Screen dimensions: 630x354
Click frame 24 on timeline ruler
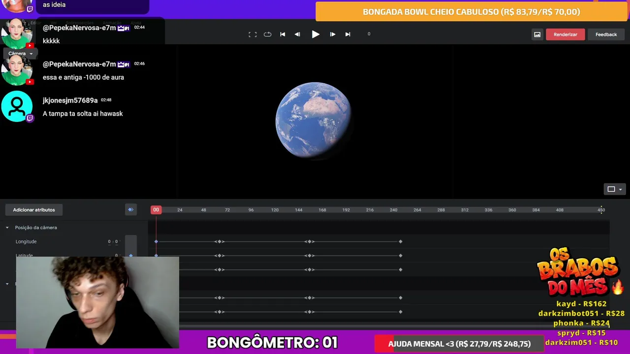pos(180,210)
